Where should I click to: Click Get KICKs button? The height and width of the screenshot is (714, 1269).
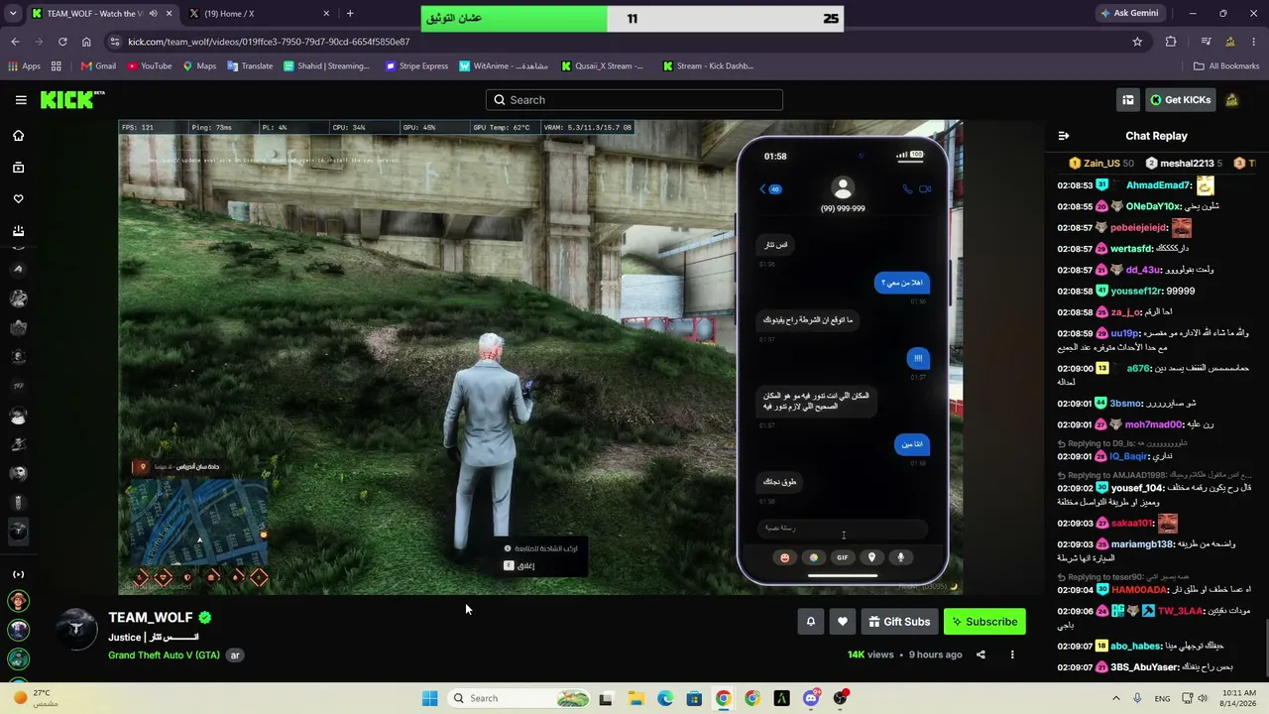click(x=1180, y=100)
